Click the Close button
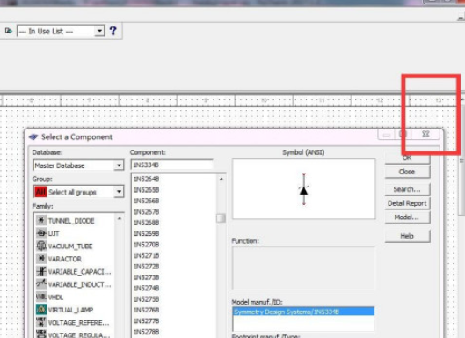Viewport: 465px width, 338px height. [407, 172]
